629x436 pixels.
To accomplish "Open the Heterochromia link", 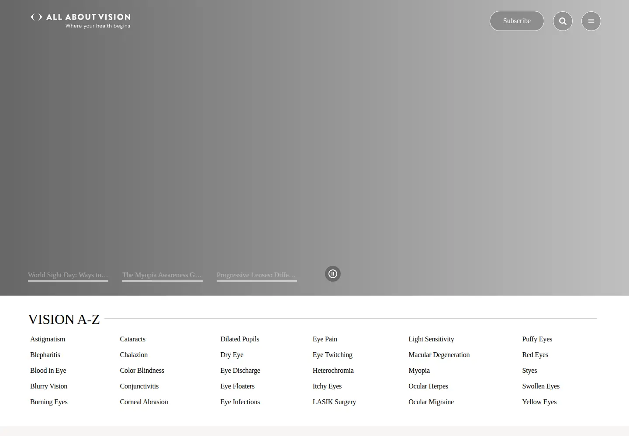I will [333, 371].
